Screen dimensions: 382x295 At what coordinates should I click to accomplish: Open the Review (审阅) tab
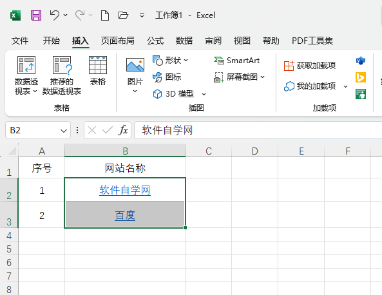(213, 41)
